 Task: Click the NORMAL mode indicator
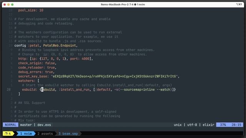click(10, 125)
